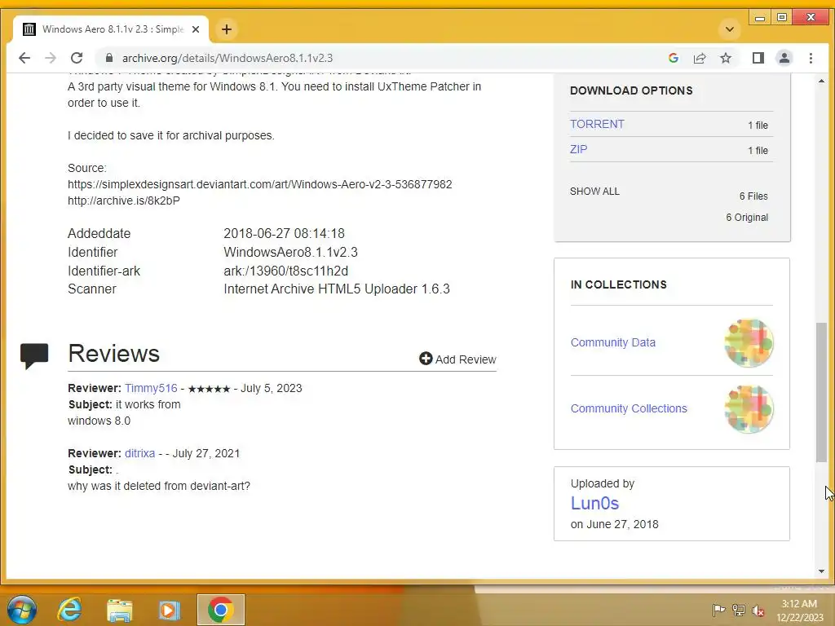The height and width of the screenshot is (626, 835).
Task: Click the page vertical scrollbar thumb
Action: point(821,392)
